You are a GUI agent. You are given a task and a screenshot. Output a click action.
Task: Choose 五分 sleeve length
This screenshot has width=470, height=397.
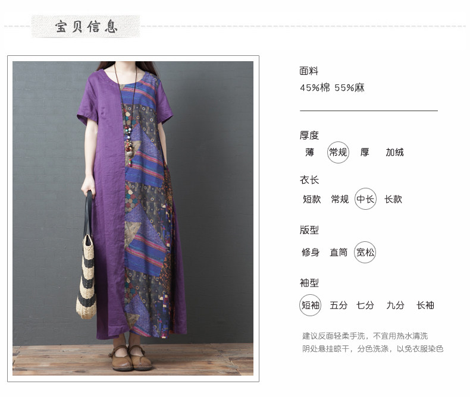pyautogui.click(x=339, y=305)
